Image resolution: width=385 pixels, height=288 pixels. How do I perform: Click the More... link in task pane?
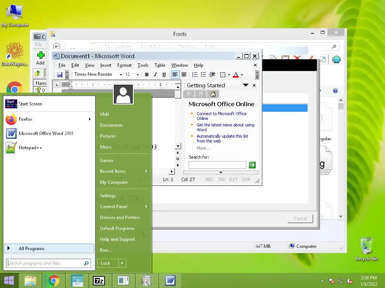(203, 148)
